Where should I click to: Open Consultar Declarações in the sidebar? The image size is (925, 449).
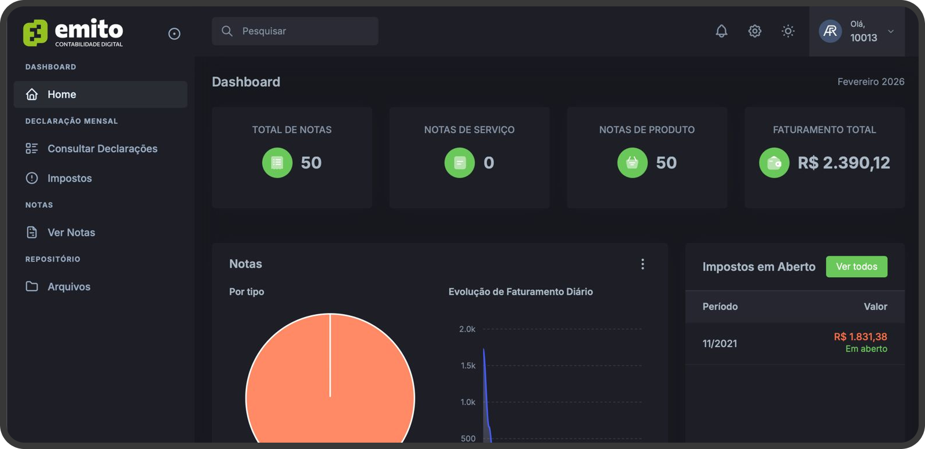click(x=102, y=149)
